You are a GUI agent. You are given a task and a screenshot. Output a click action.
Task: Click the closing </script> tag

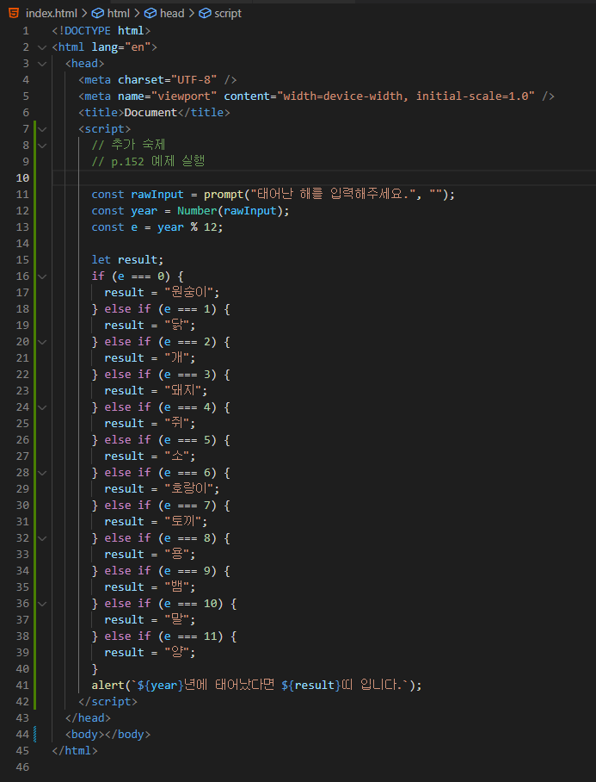coord(108,702)
